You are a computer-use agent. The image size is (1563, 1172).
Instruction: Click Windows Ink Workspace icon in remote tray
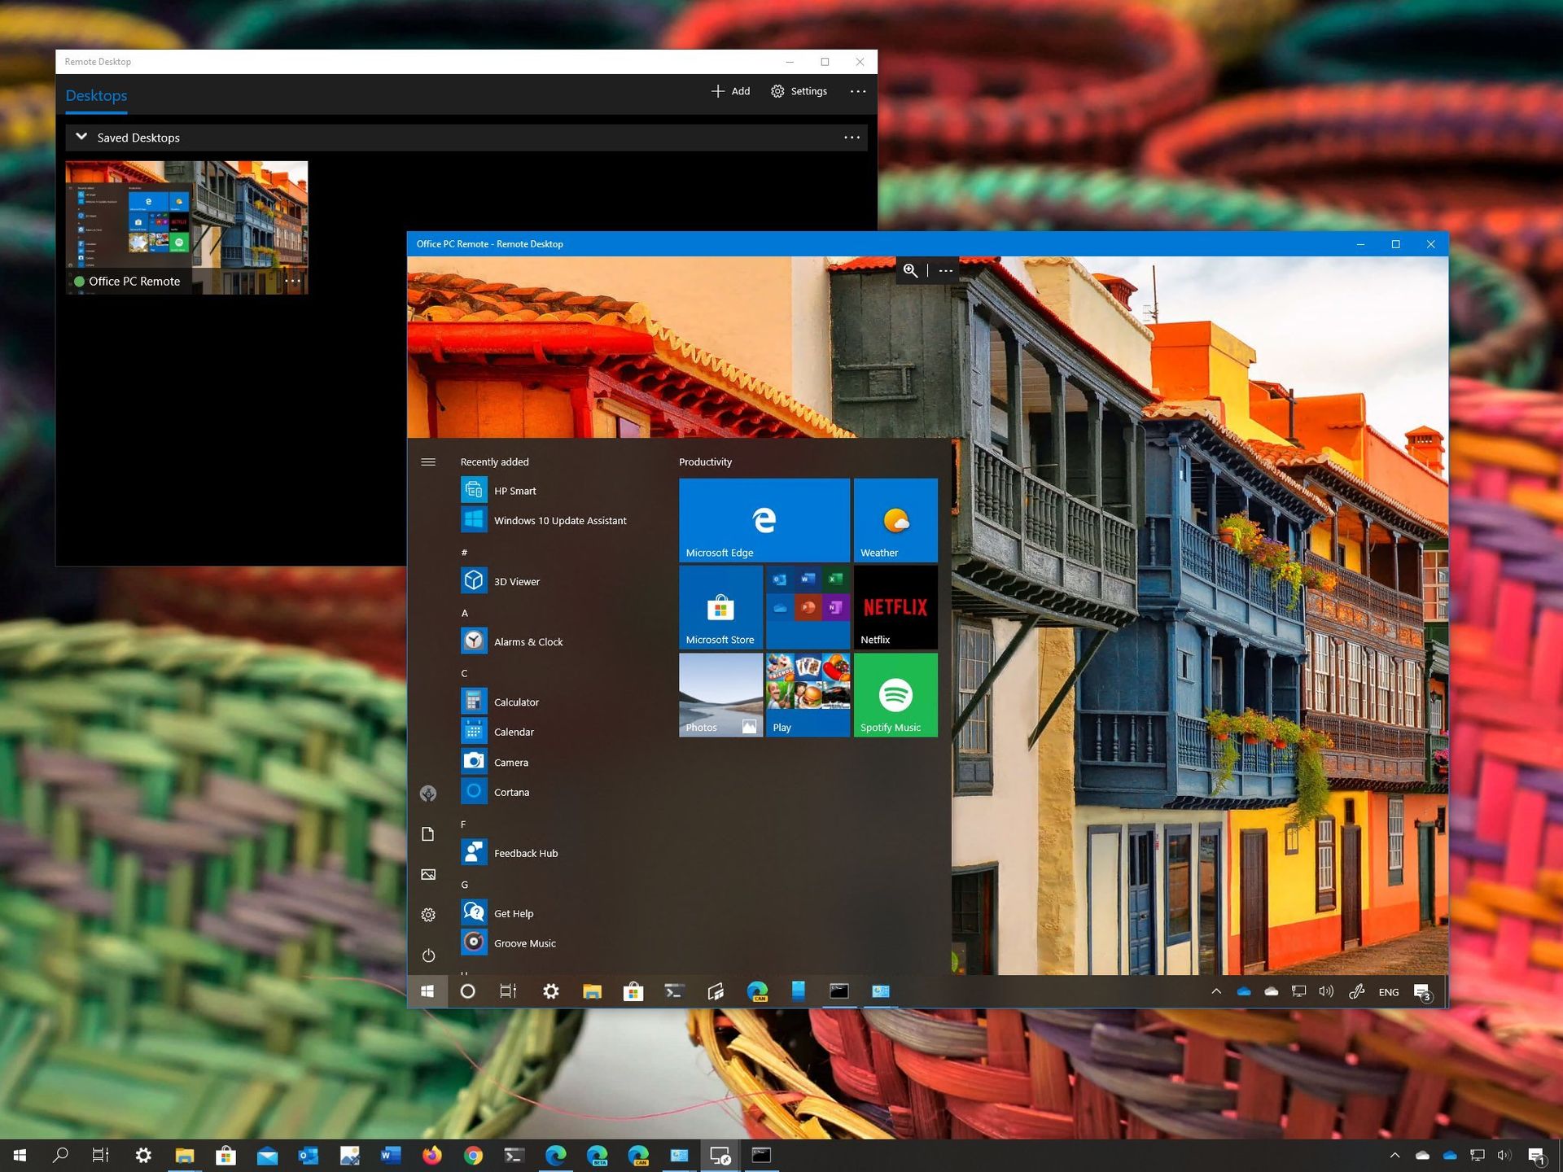(x=1357, y=991)
